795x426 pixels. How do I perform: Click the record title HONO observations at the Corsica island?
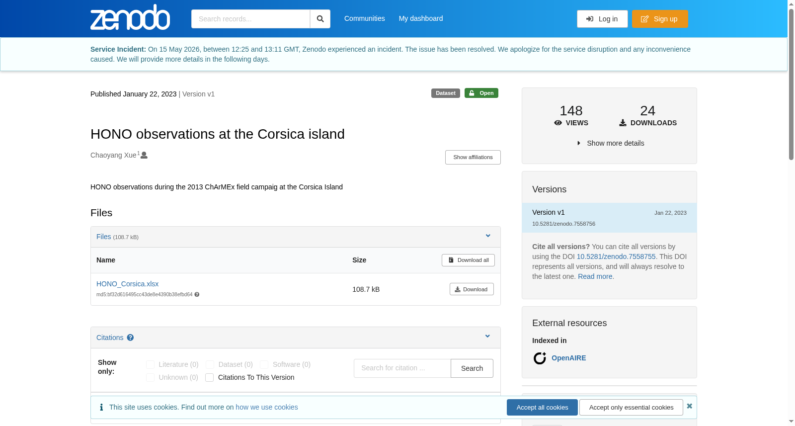218,134
